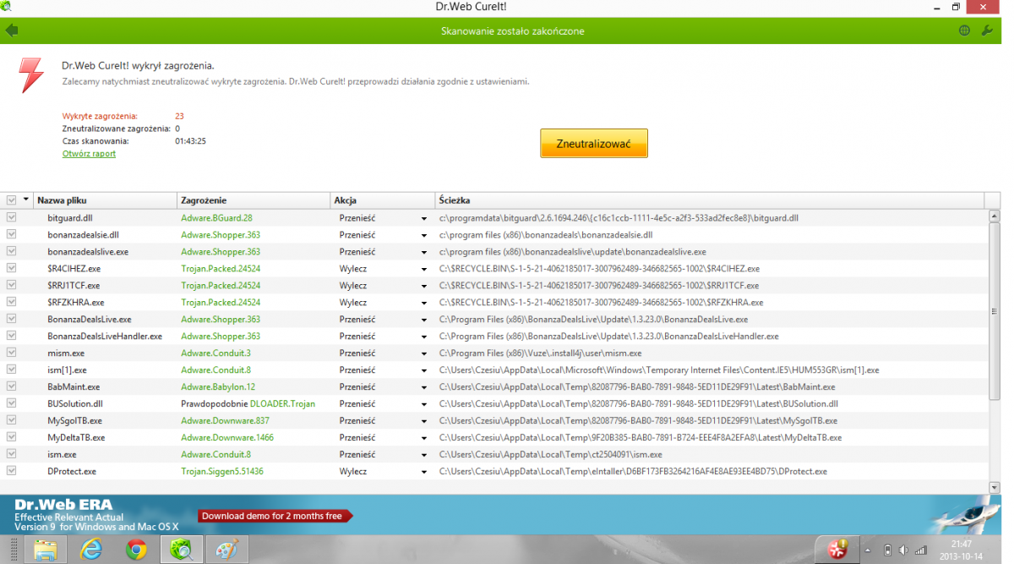The height and width of the screenshot is (564, 1014).
Task: Open the DLOADER.Trojan threat link
Action: click(x=282, y=403)
